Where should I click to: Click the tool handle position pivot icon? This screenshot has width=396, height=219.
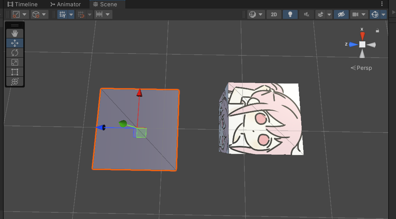pyautogui.click(x=16, y=14)
